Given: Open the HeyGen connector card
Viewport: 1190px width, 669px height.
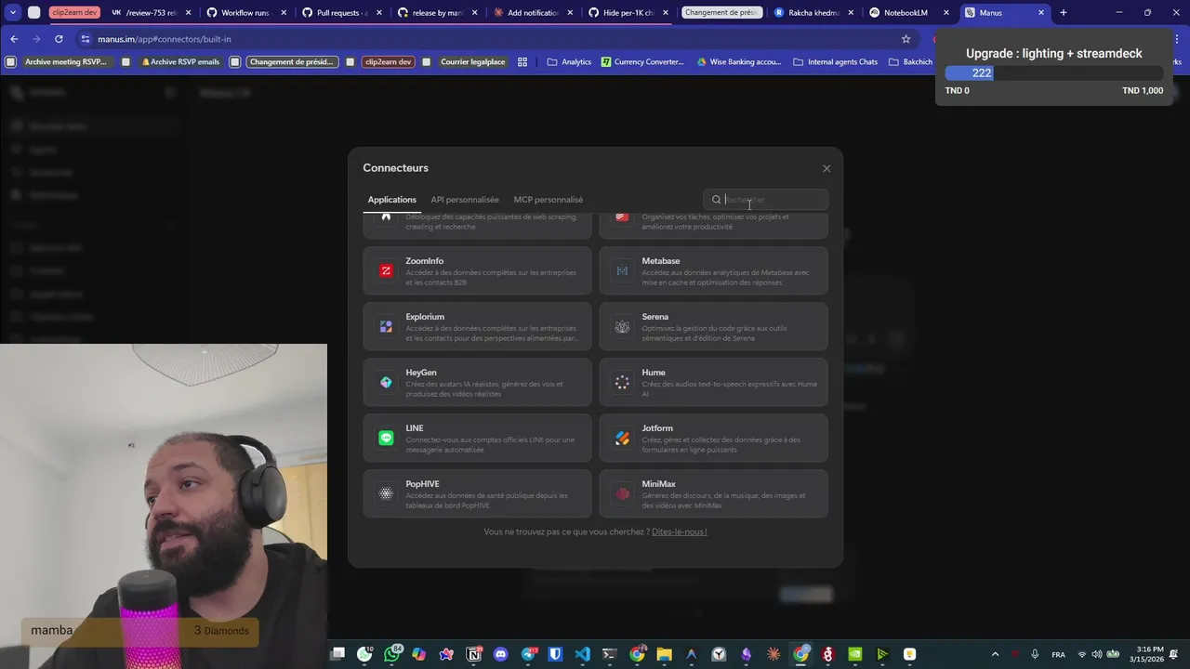Looking at the screenshot, I should pyautogui.click(x=477, y=383).
